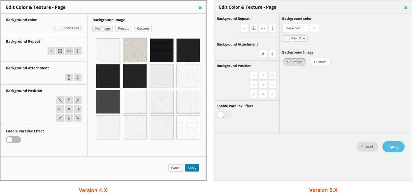Choose horizontal repeat icon in Version 4.X
413x196 pixels.
coord(69,51)
